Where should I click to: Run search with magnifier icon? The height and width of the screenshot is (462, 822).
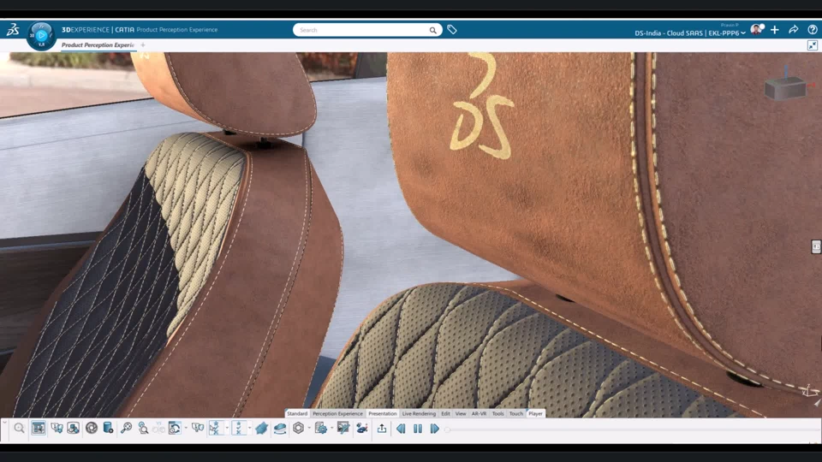pos(433,31)
